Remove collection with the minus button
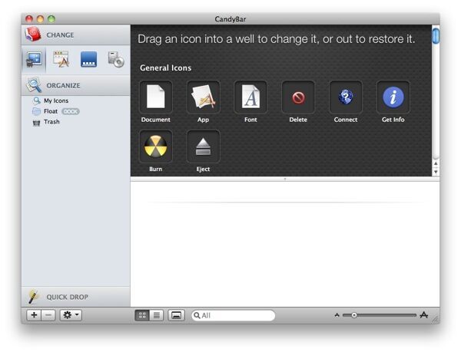The width and height of the screenshot is (461, 352). coord(48,315)
